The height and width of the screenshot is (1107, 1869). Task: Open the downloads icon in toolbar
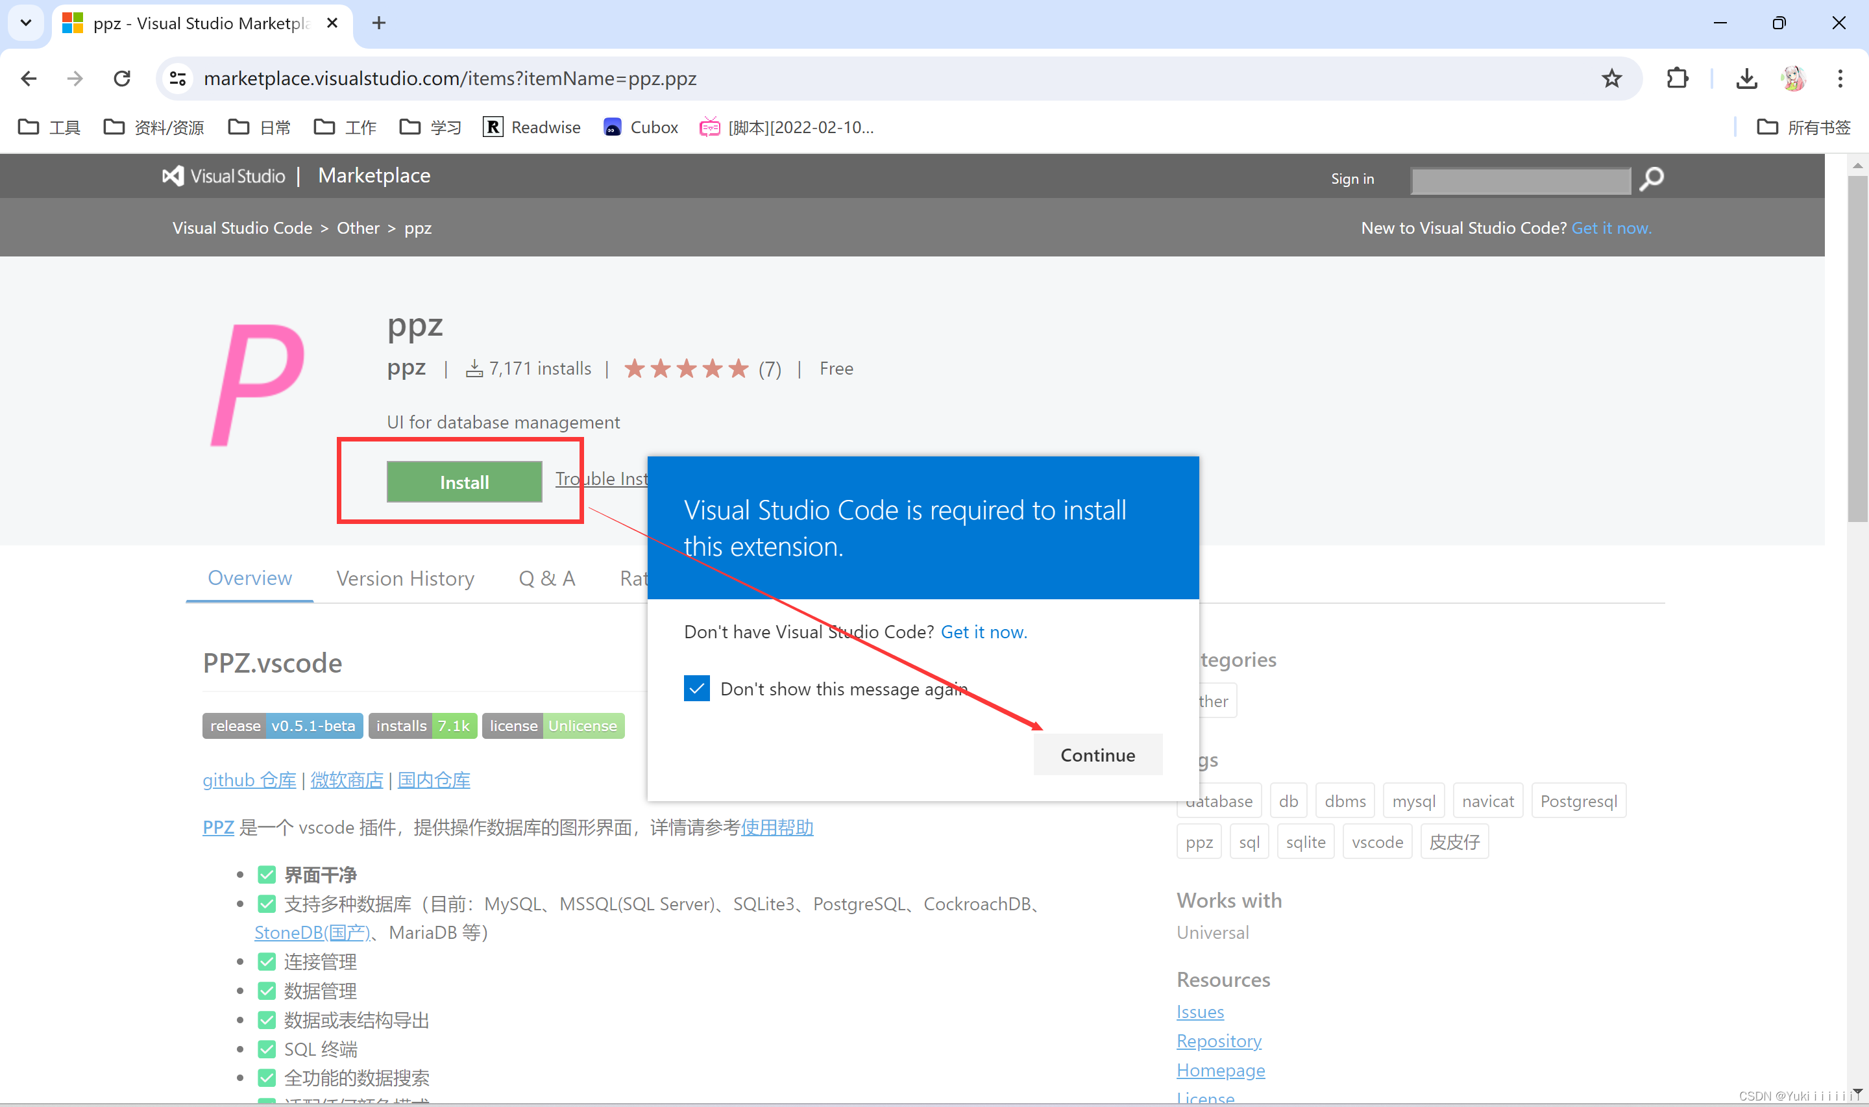pos(1747,79)
